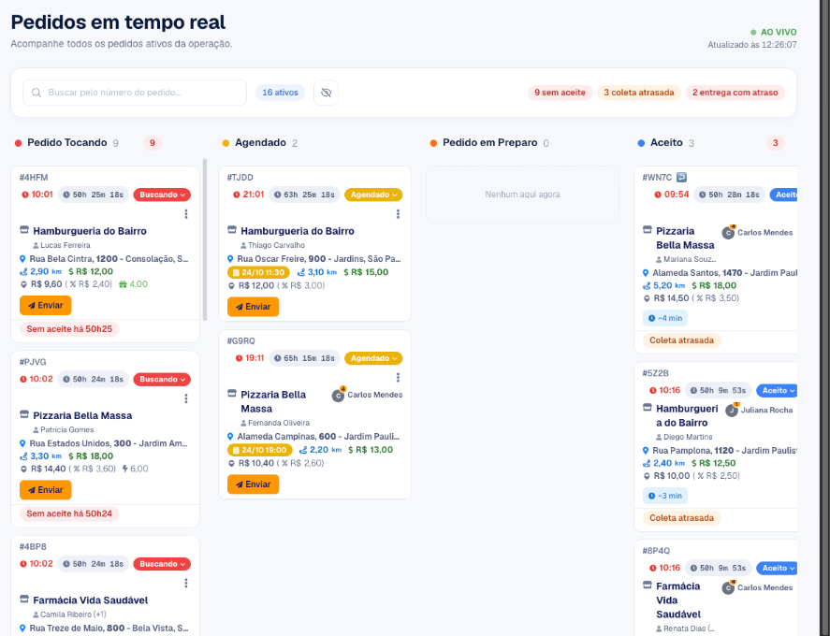Click the Pedido Tocando column scrollbar
Viewport: 830px width, 636px height.
click(x=205, y=239)
